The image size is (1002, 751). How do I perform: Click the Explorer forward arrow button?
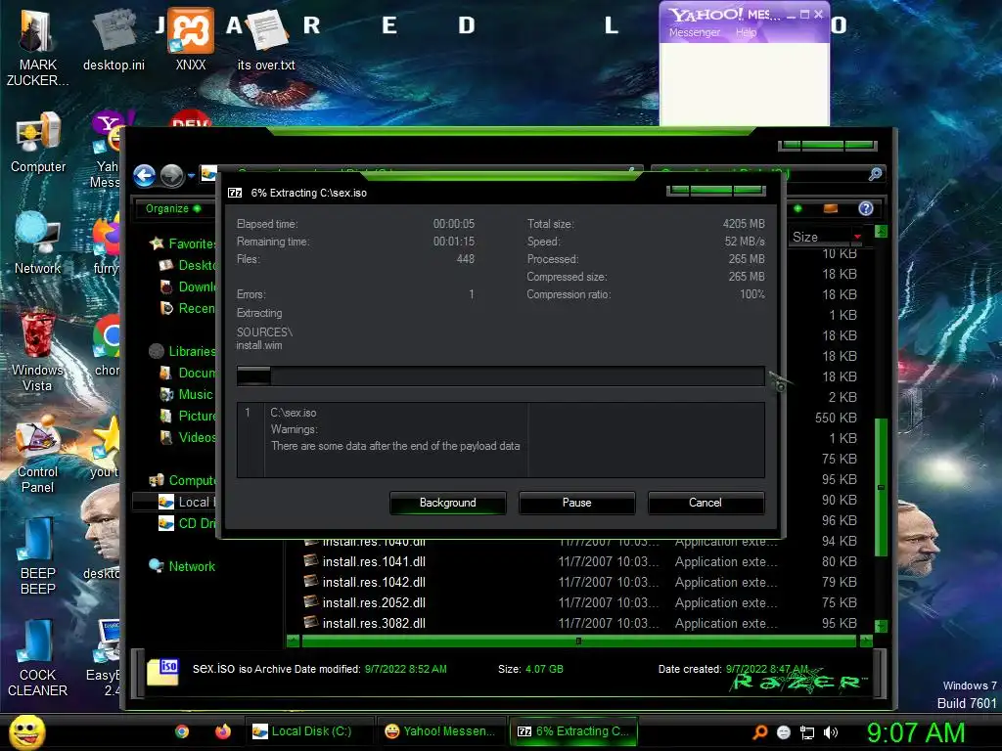(x=171, y=176)
